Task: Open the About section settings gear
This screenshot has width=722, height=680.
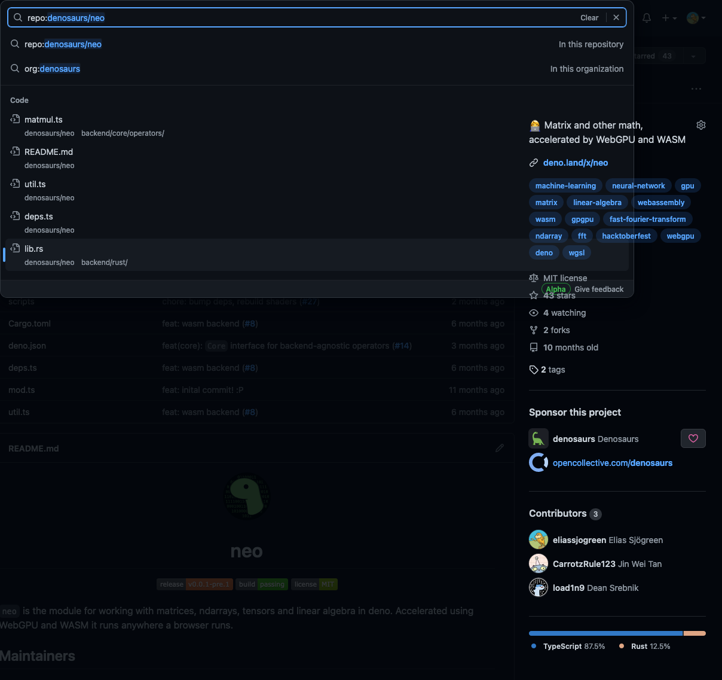Action: [700, 125]
